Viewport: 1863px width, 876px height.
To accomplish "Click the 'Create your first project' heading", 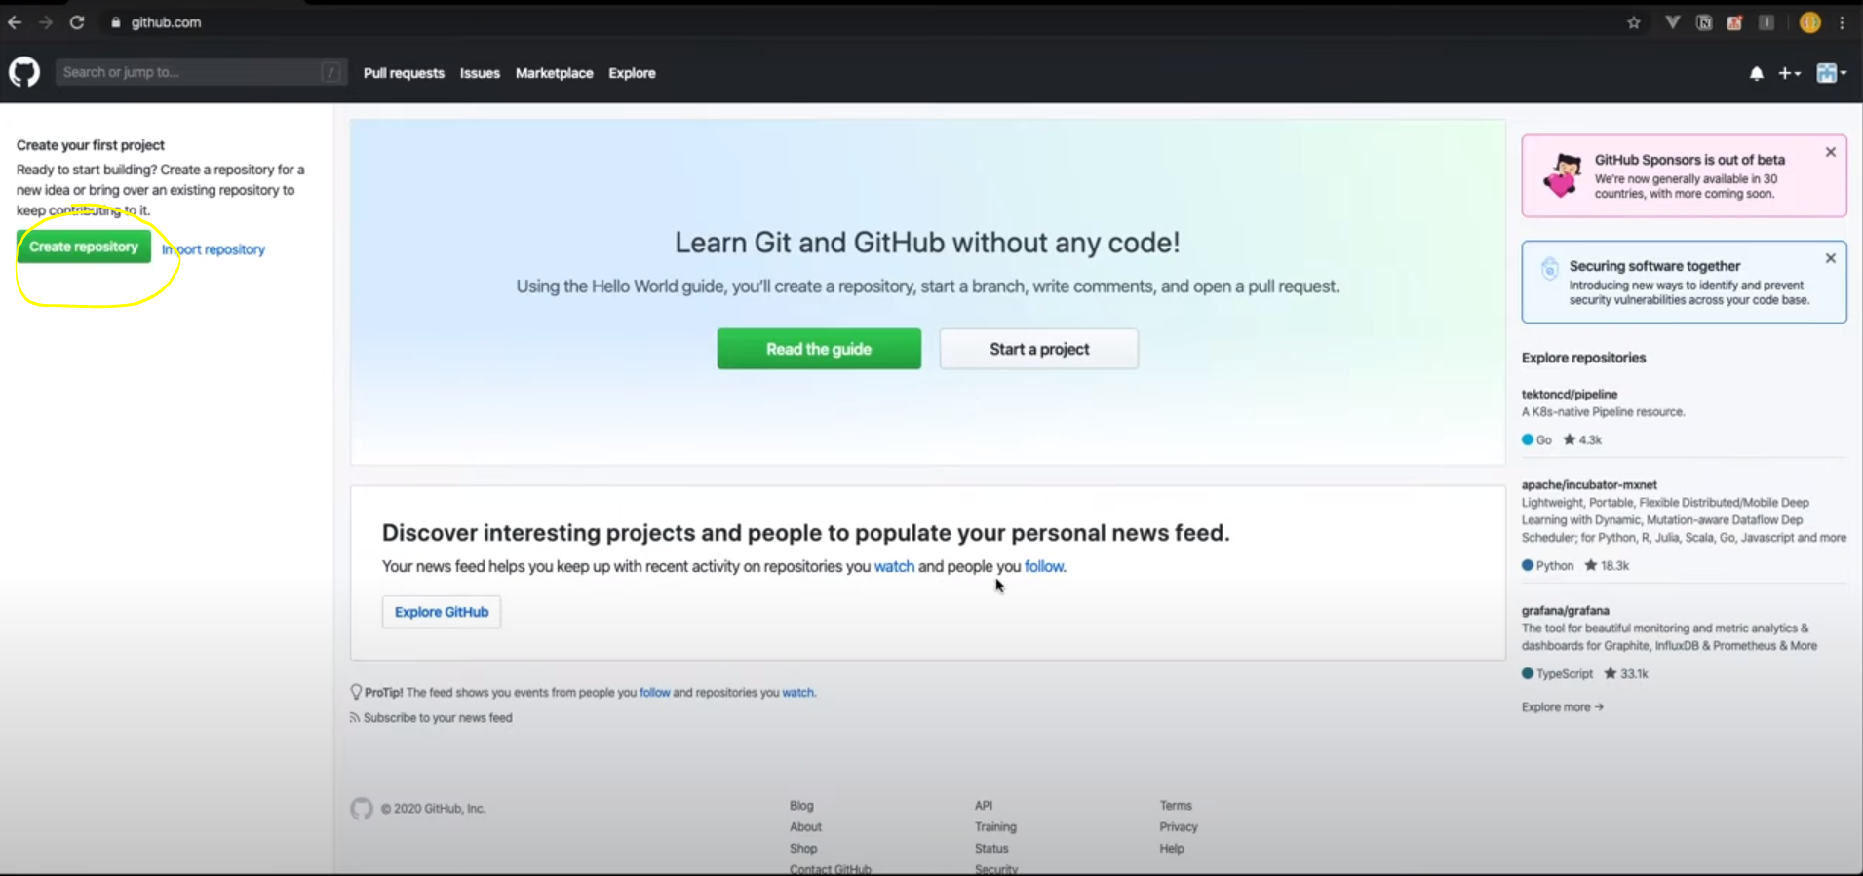I will [91, 145].
